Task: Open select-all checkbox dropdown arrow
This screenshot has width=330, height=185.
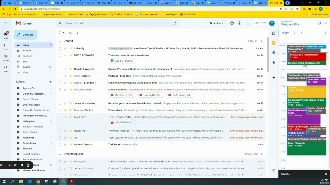Action: (64, 33)
